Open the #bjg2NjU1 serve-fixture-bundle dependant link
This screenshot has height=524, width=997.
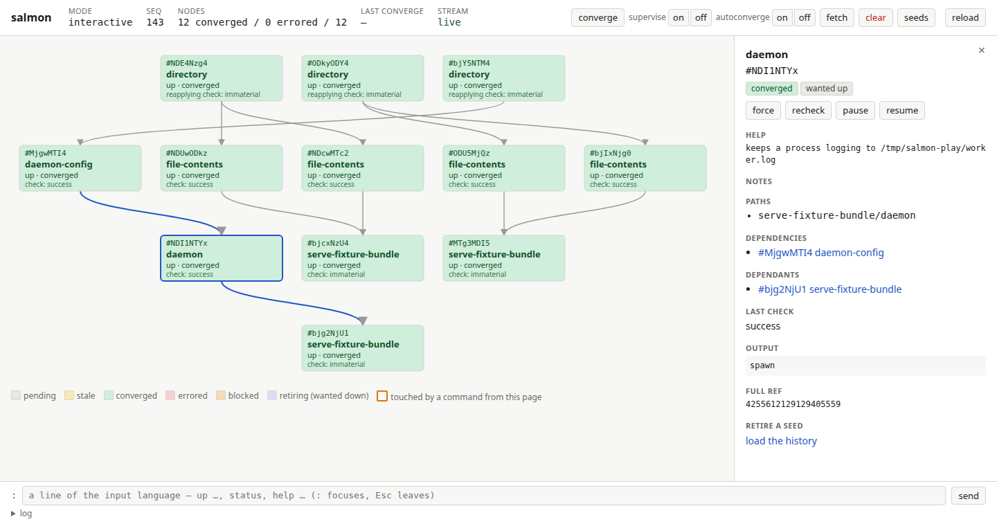(830, 289)
